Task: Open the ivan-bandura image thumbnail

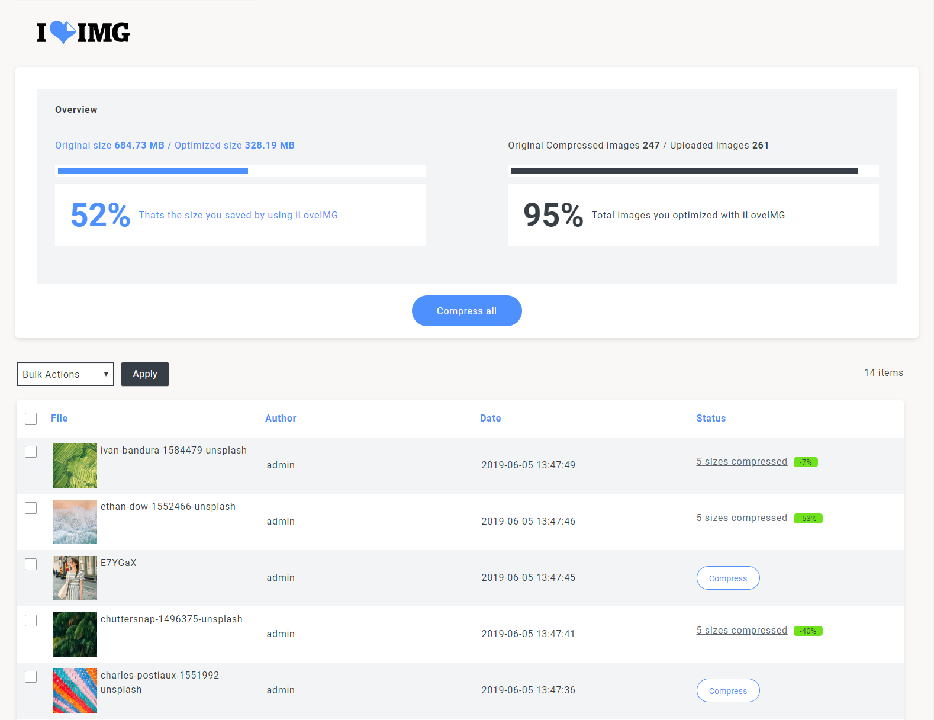Action: pos(75,465)
